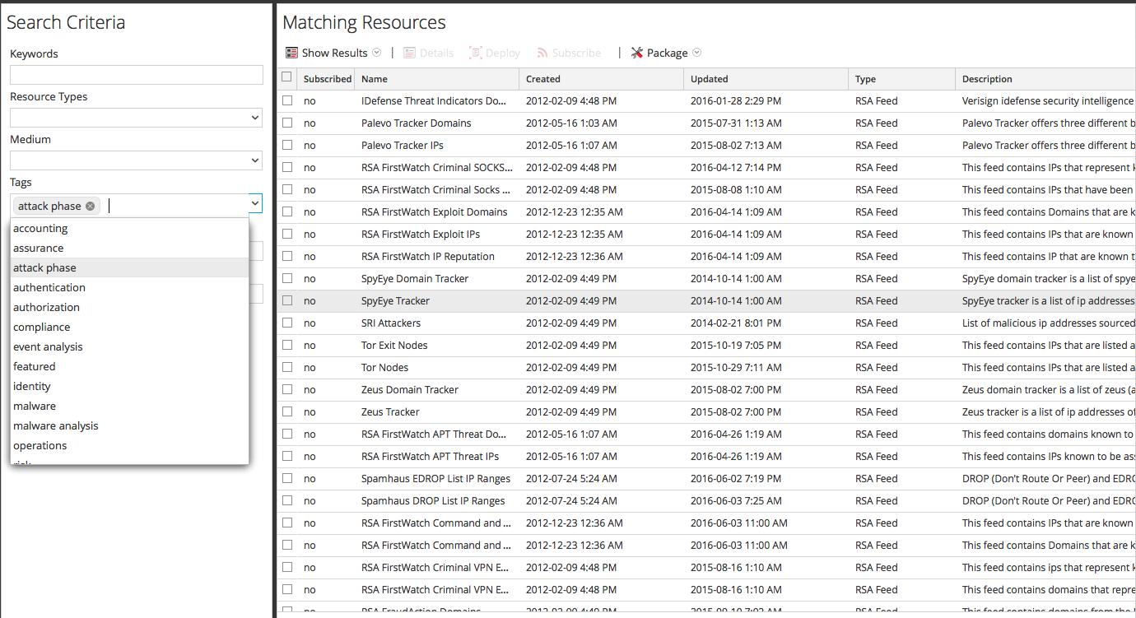Remove the attack phase tag chip
The image size is (1136, 618).
[x=90, y=205]
